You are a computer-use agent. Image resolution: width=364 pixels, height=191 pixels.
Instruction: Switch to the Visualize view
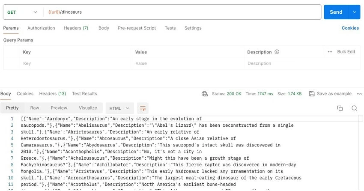pos(88,108)
